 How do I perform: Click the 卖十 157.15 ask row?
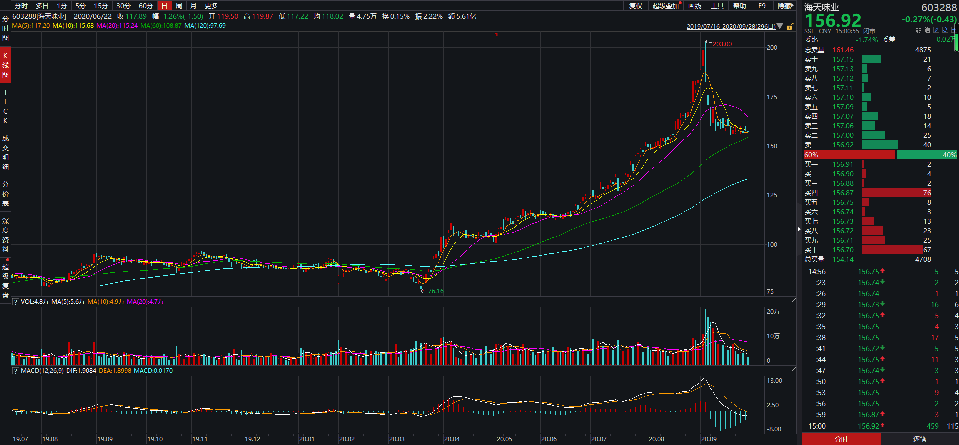[x=880, y=59]
